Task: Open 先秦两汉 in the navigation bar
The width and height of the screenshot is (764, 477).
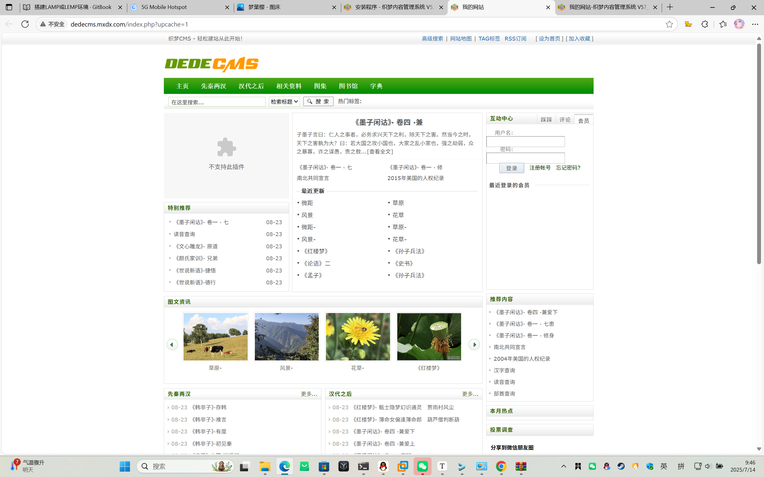Action: pos(213,86)
